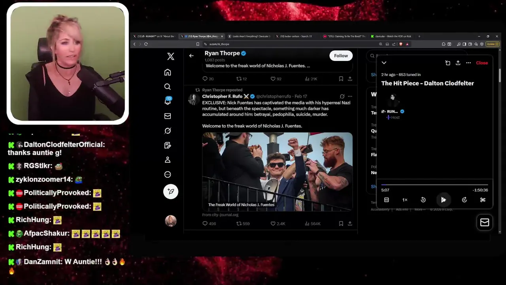
Task: Close the Space player
Action: [x=482, y=63]
